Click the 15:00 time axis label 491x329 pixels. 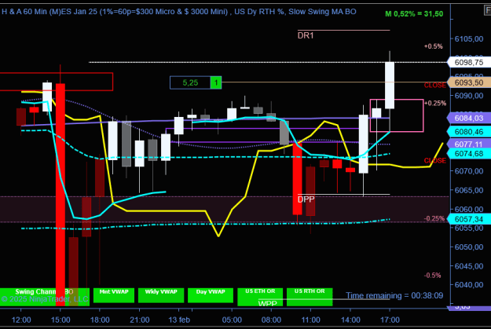pyautogui.click(x=60, y=320)
